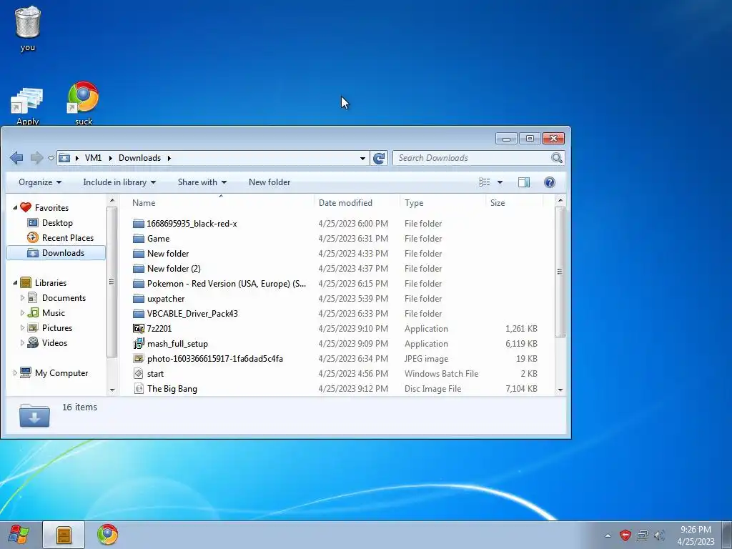Click VM1 in the address path
The image size is (732, 549).
click(x=93, y=158)
